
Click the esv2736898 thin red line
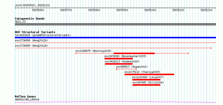pyautogui.click(x=115, y=43)
